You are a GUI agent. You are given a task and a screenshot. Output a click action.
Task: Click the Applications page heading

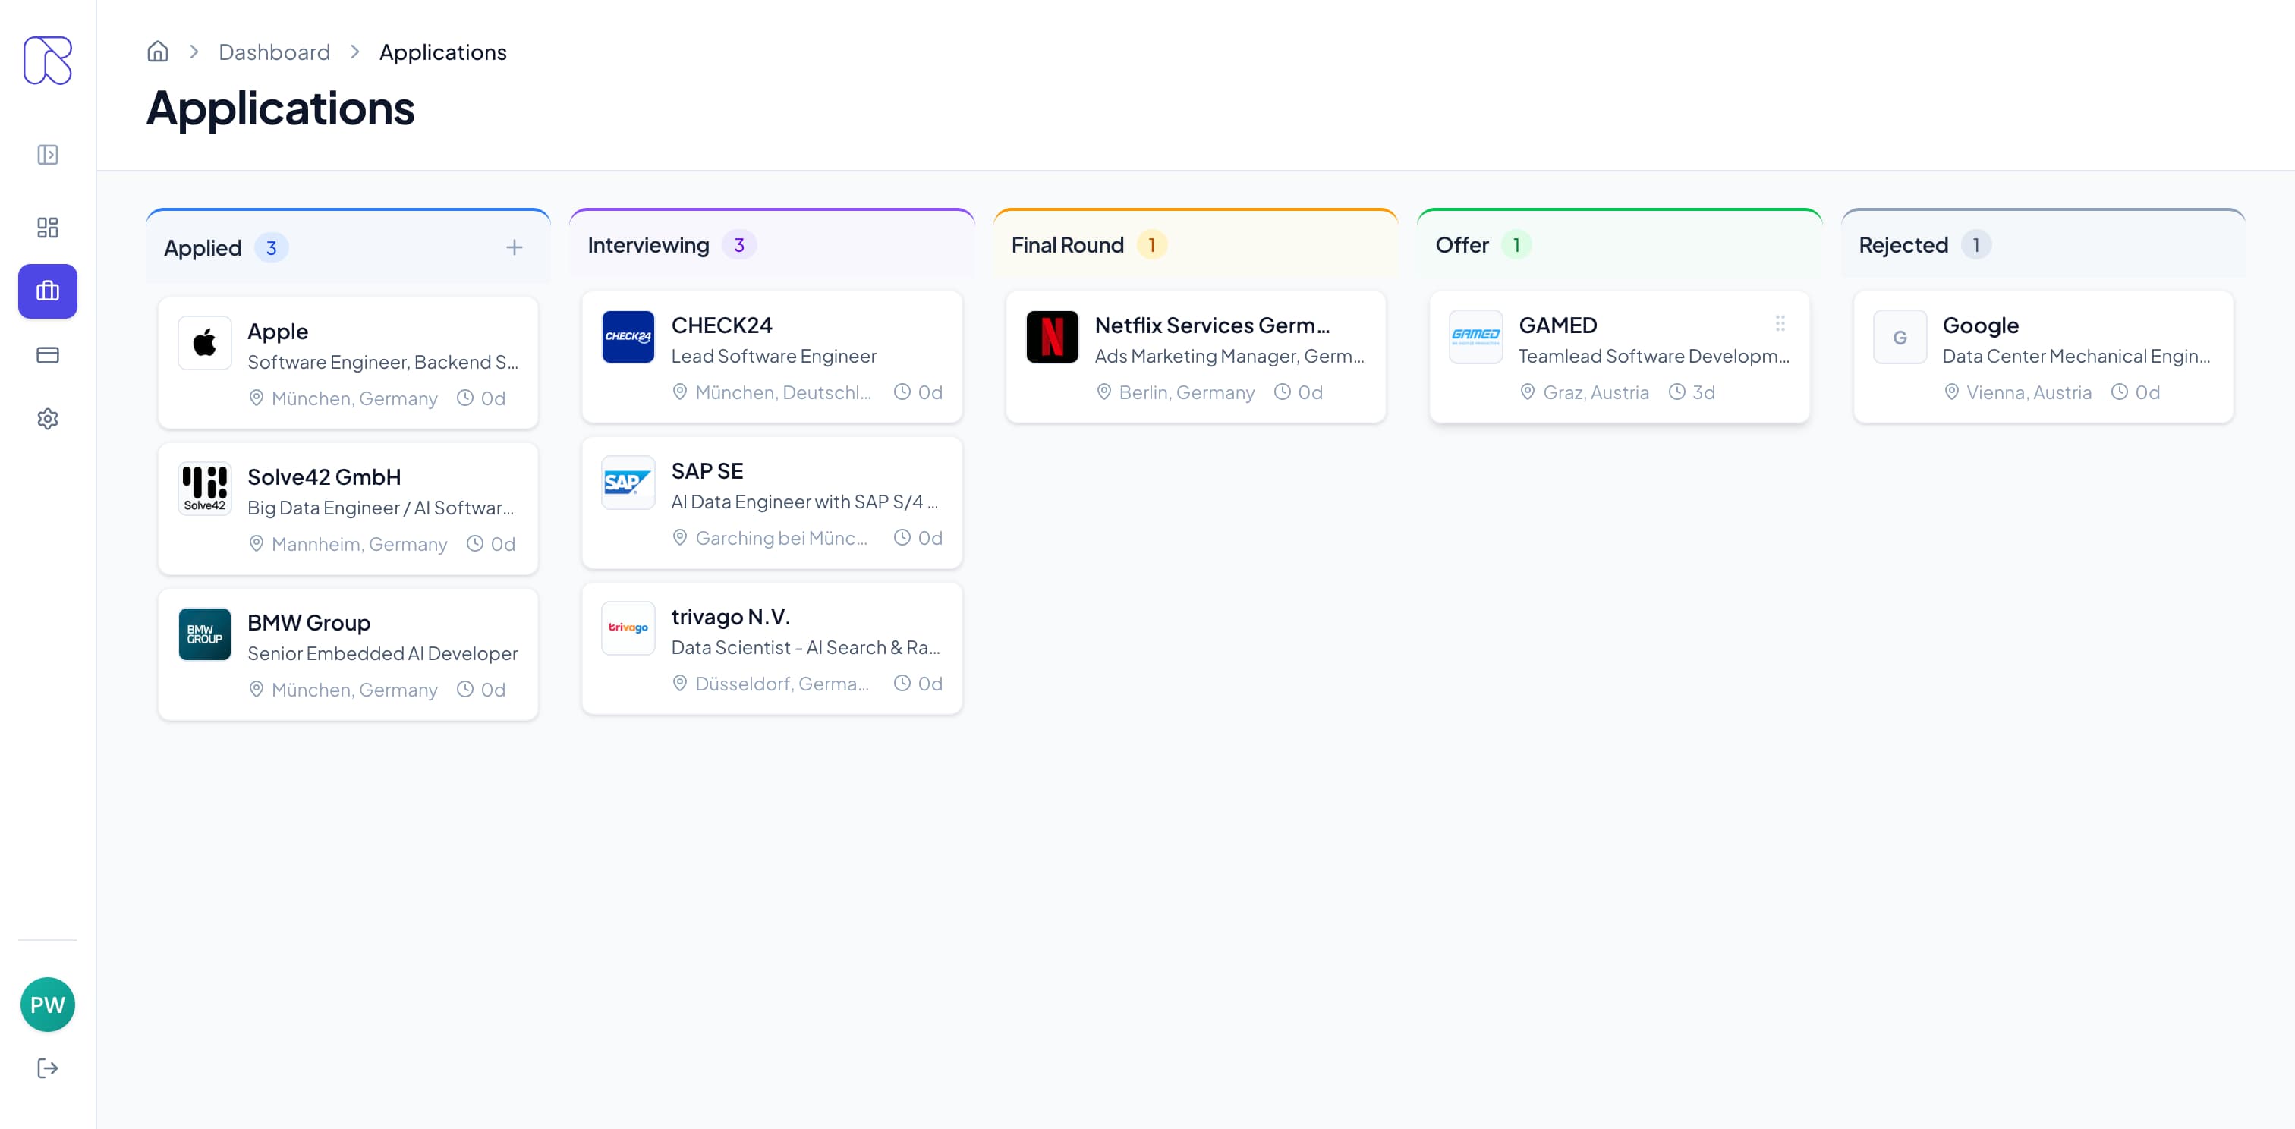(x=281, y=108)
